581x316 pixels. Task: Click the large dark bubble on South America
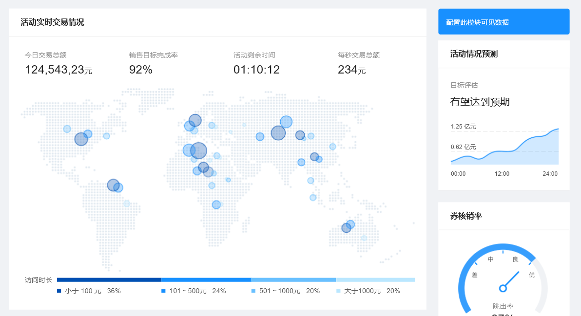(x=113, y=185)
